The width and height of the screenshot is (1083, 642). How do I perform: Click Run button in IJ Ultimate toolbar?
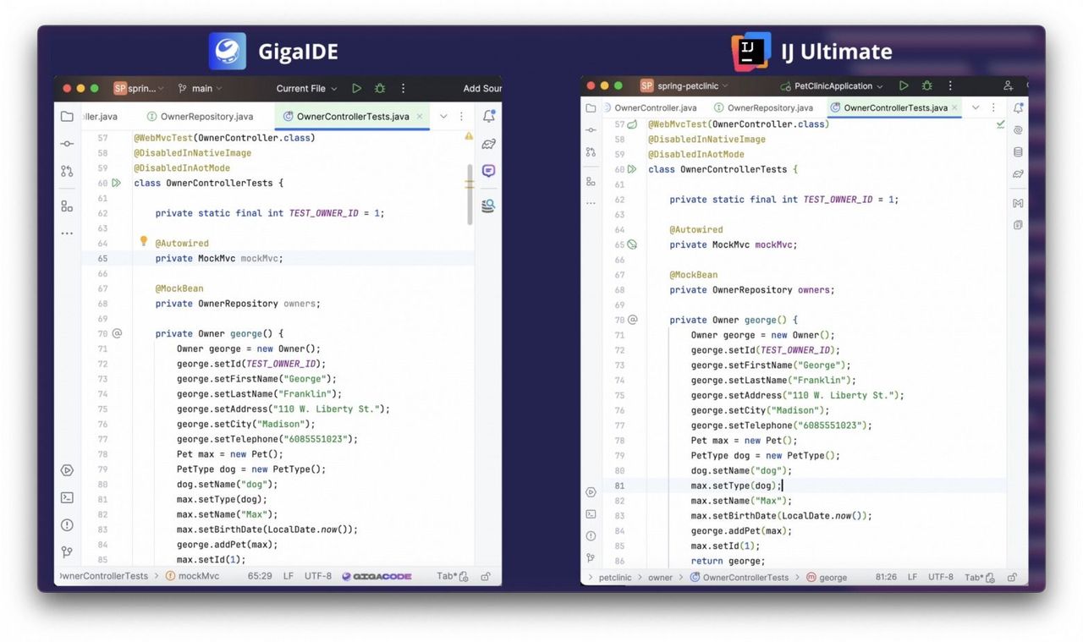904,85
